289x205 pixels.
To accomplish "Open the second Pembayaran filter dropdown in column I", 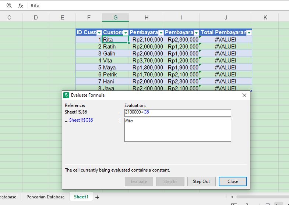I will tap(196, 33).
